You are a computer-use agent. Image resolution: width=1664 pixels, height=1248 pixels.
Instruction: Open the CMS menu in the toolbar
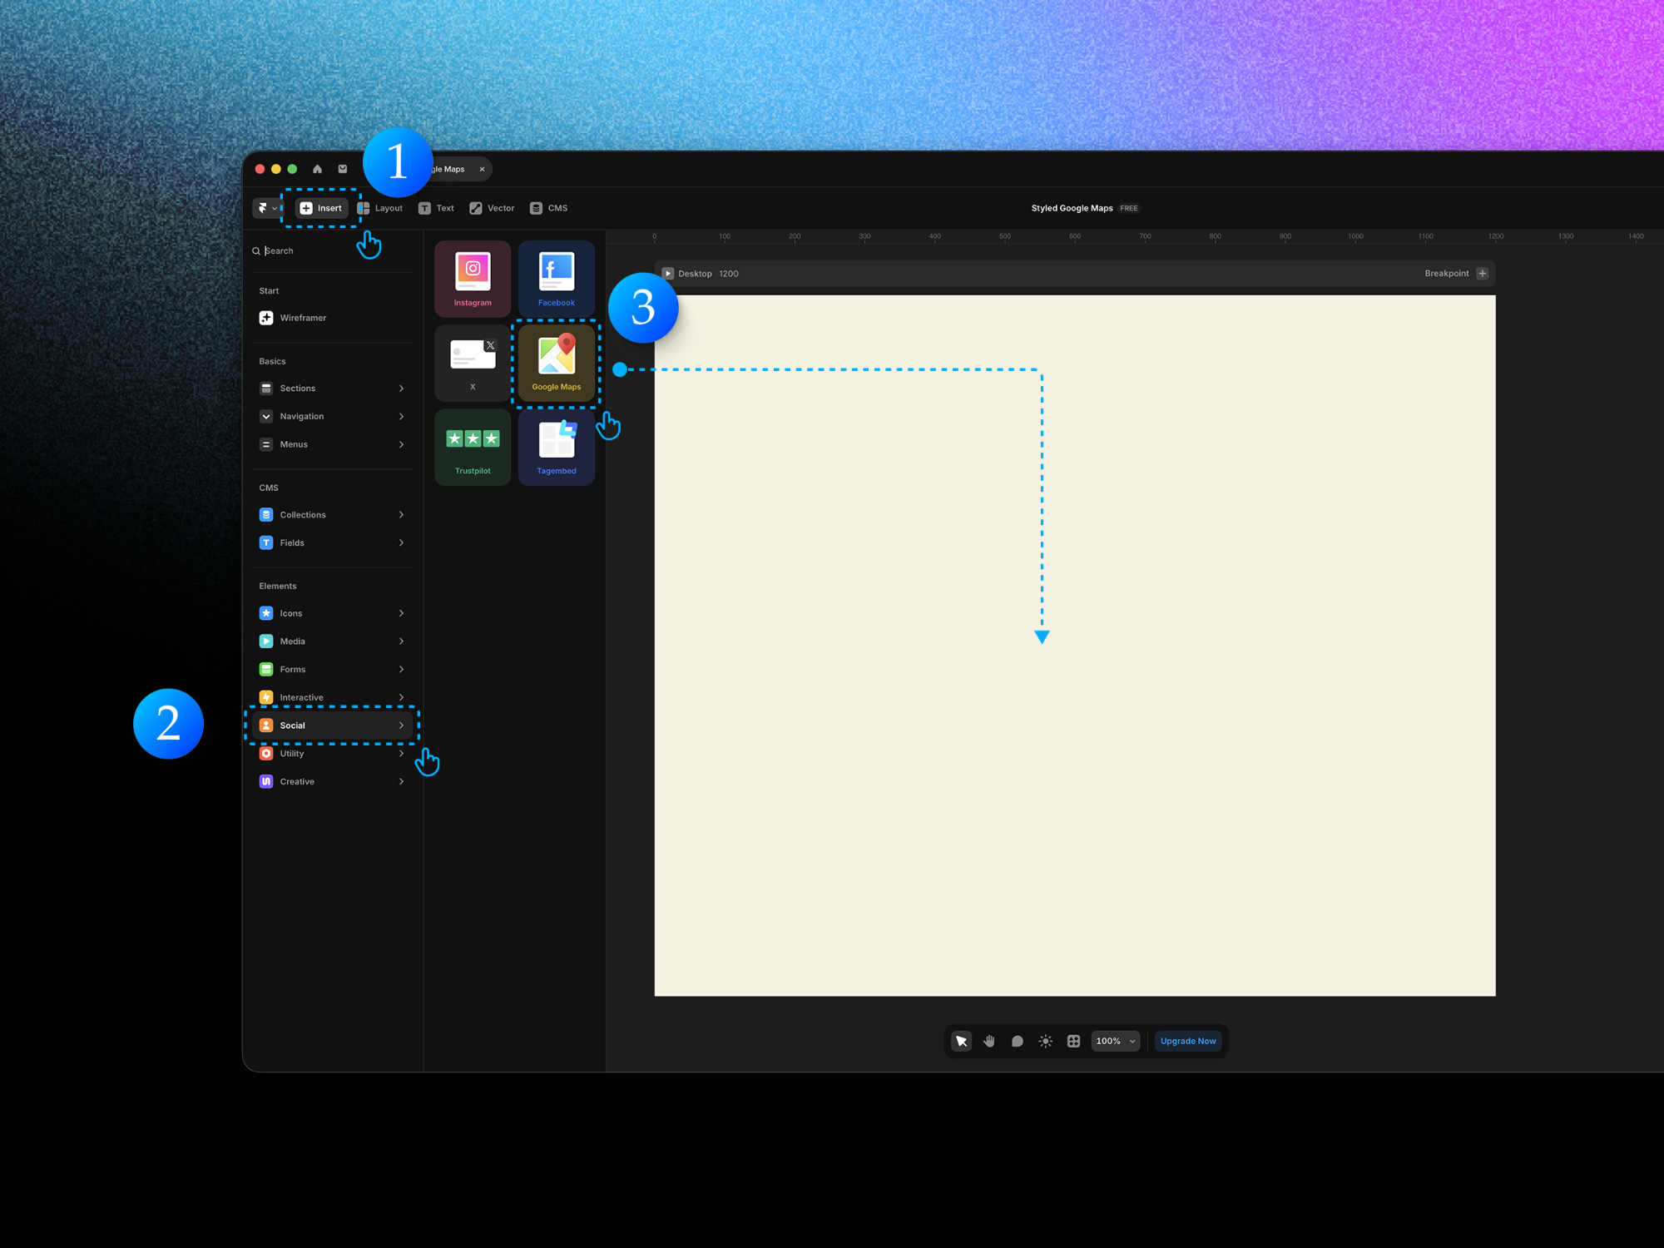pos(548,208)
